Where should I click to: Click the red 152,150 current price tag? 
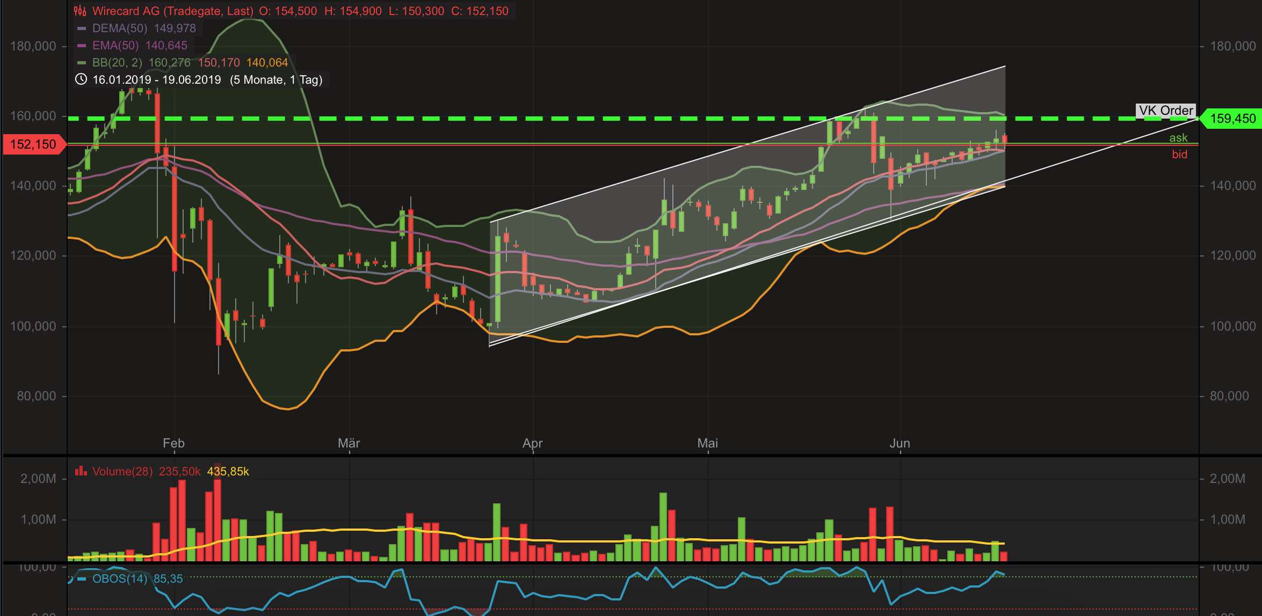[x=33, y=144]
